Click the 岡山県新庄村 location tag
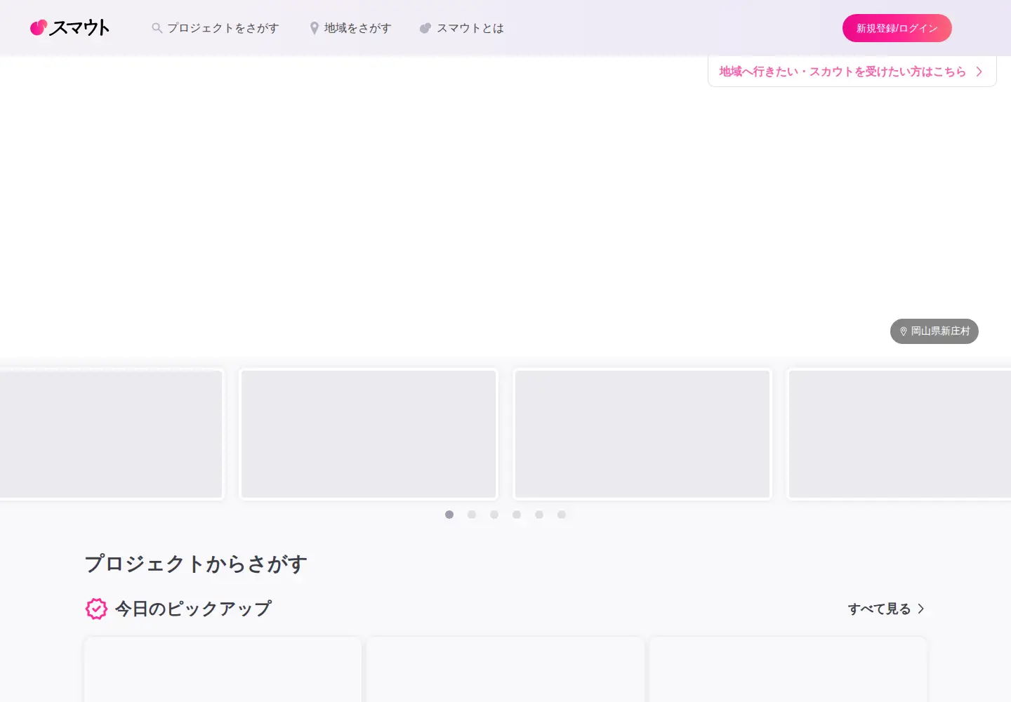This screenshot has height=702, width=1011. click(934, 331)
